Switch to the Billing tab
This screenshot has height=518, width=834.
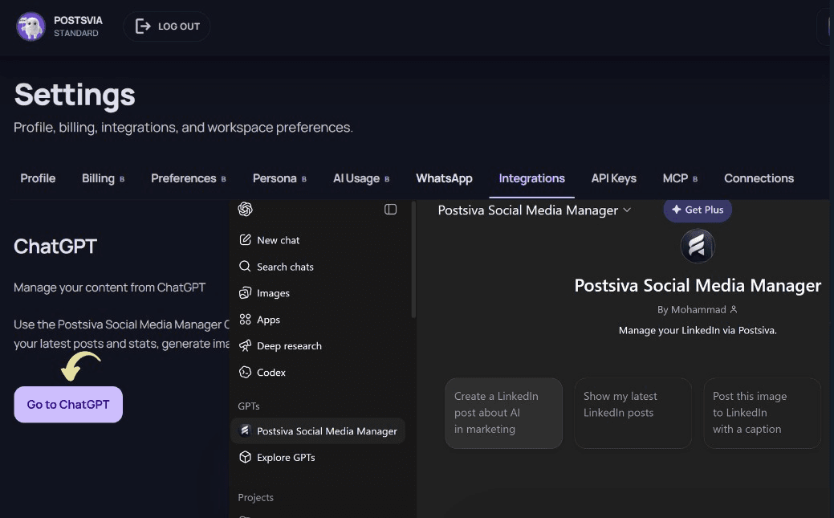click(97, 178)
